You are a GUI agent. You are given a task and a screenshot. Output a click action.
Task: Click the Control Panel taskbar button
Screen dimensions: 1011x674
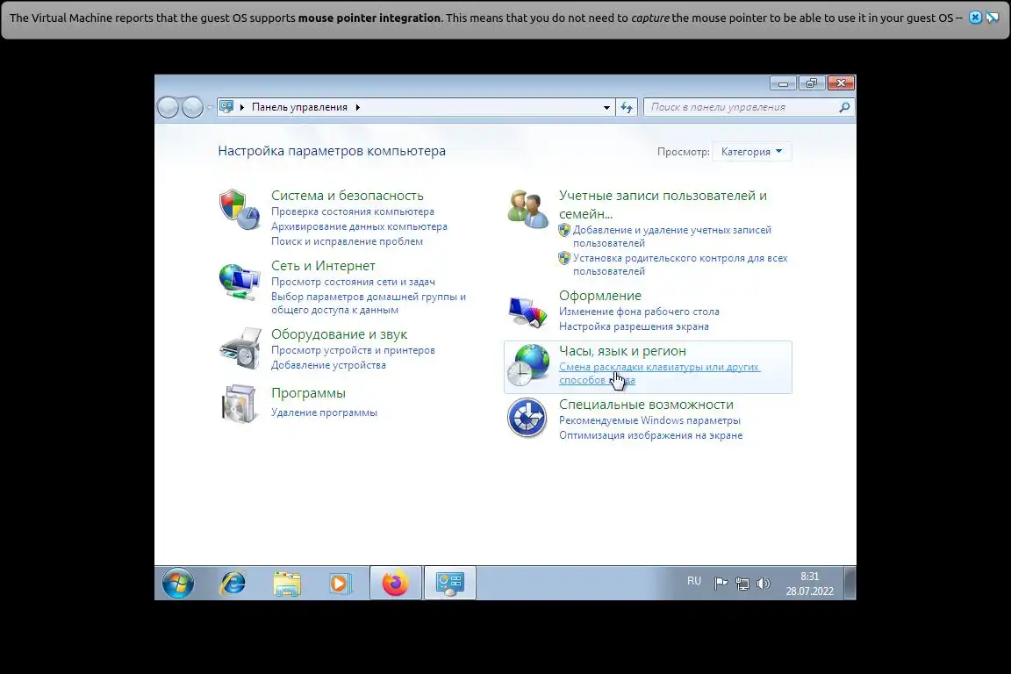click(450, 584)
